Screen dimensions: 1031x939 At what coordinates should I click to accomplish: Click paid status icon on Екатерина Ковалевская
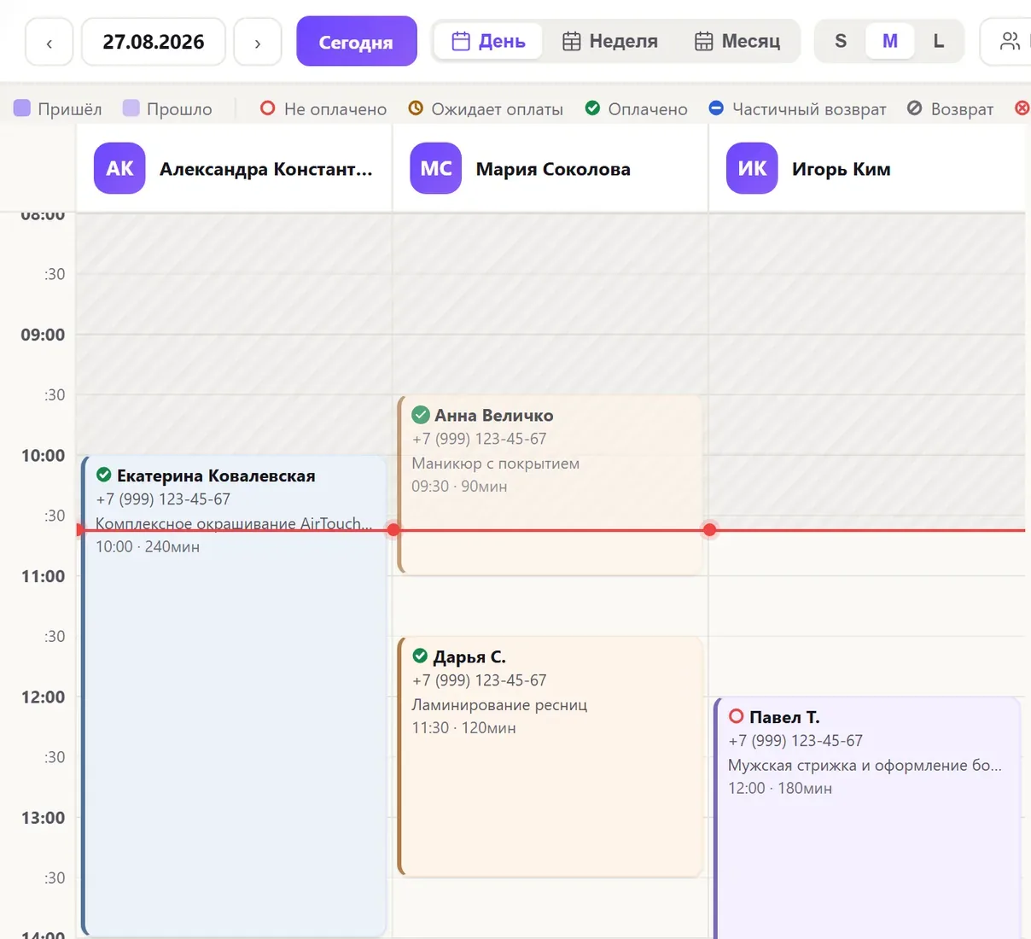tap(104, 475)
